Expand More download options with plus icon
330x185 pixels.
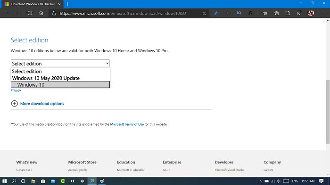pos(15,104)
